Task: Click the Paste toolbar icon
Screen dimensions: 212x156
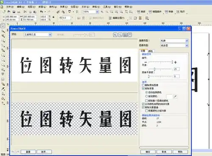Action: tap(35, 12)
